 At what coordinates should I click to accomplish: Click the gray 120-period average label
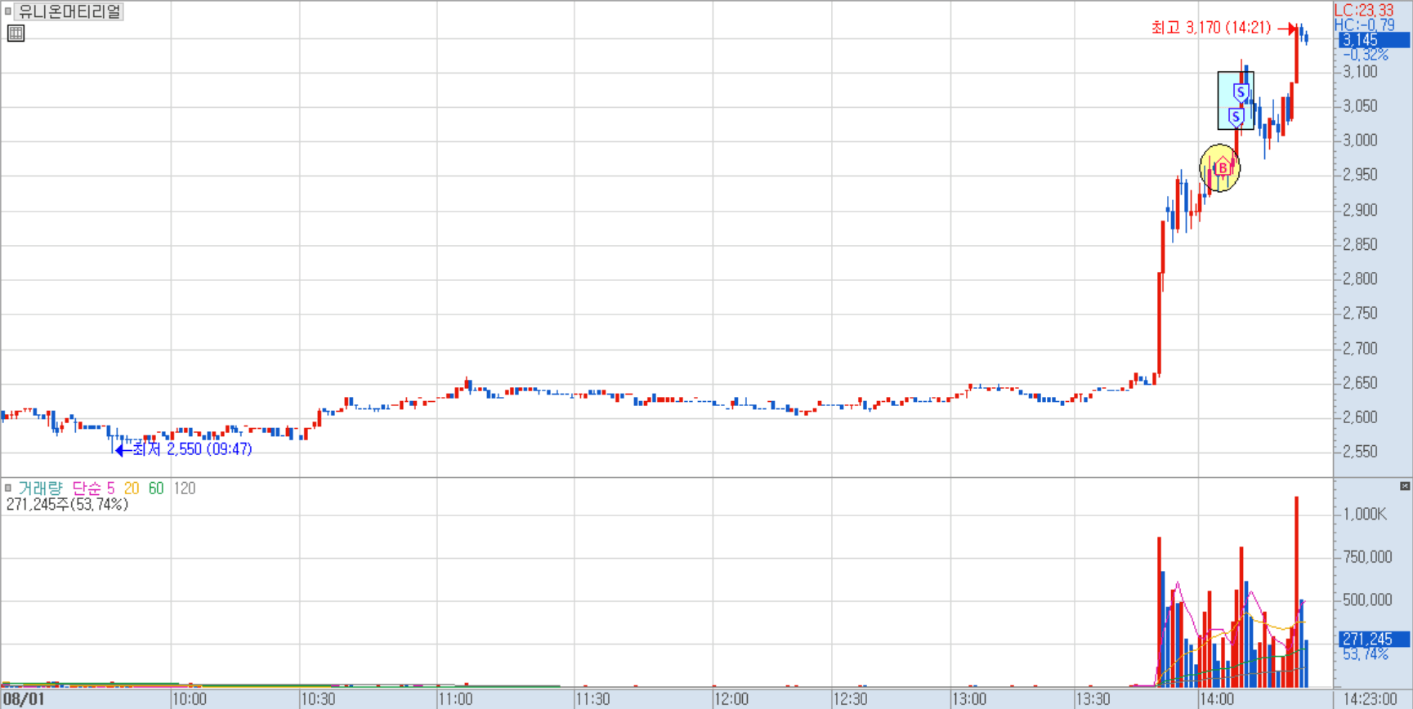click(185, 488)
